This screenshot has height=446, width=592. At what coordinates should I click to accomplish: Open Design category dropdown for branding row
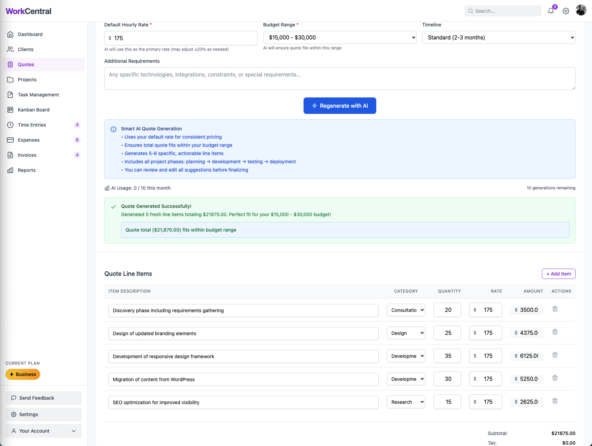pos(406,333)
